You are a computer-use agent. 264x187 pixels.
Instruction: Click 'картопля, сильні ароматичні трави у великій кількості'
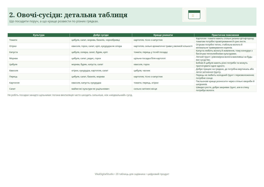pyautogui.click(x=163, y=46)
